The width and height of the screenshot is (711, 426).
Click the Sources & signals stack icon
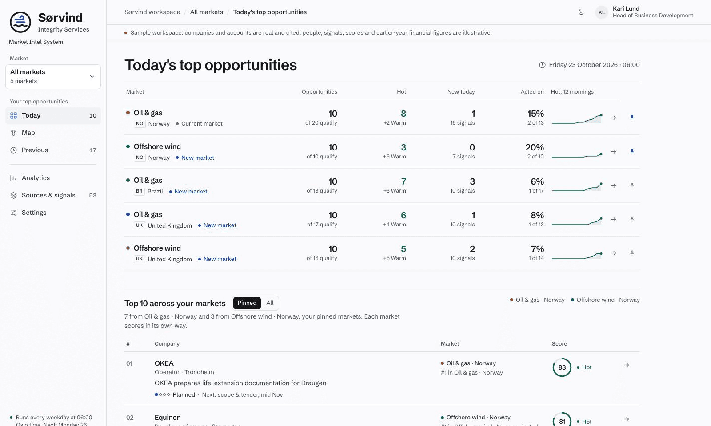point(13,195)
